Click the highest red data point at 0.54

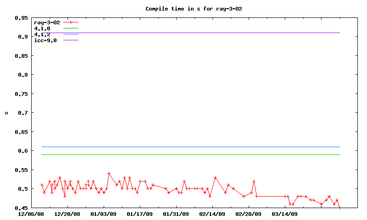pyautogui.click(x=109, y=174)
